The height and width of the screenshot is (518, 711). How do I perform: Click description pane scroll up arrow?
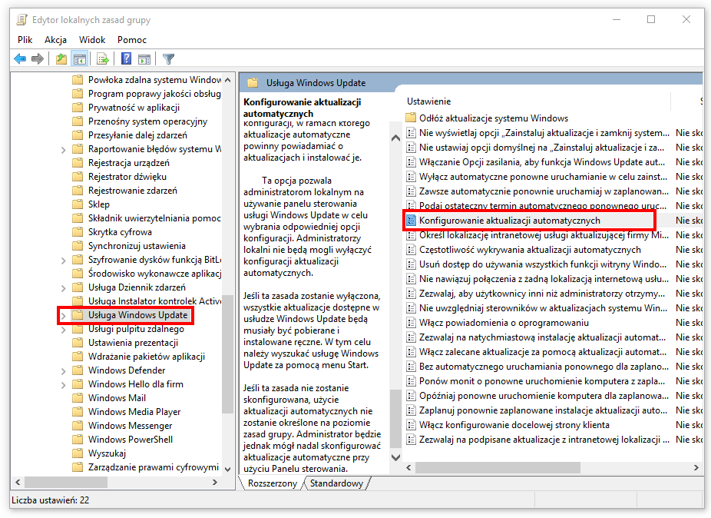click(x=395, y=138)
